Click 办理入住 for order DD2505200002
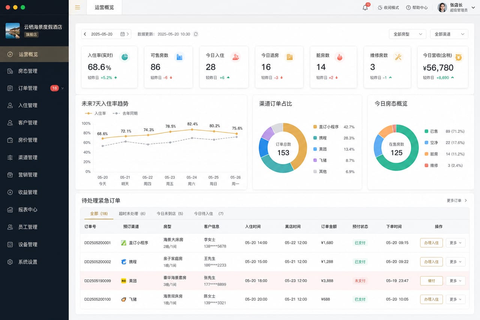The image size is (480, 320). [431, 262]
